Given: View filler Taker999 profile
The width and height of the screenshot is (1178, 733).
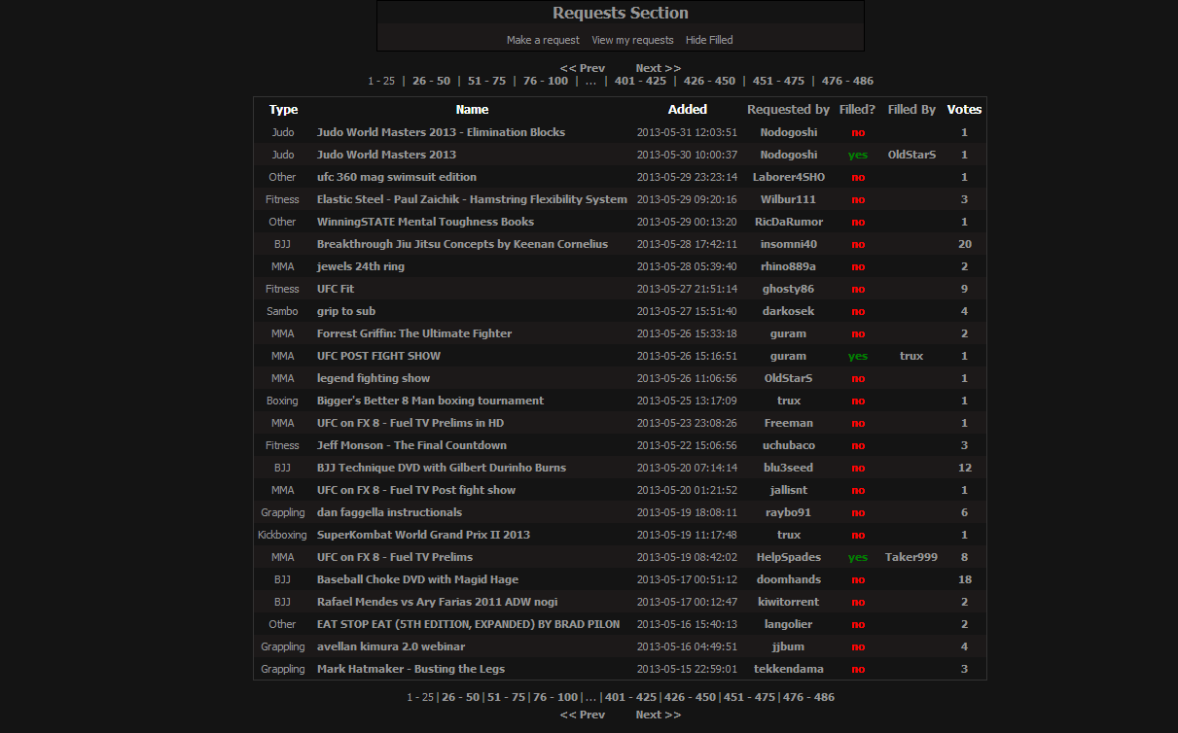Looking at the screenshot, I should (x=911, y=557).
